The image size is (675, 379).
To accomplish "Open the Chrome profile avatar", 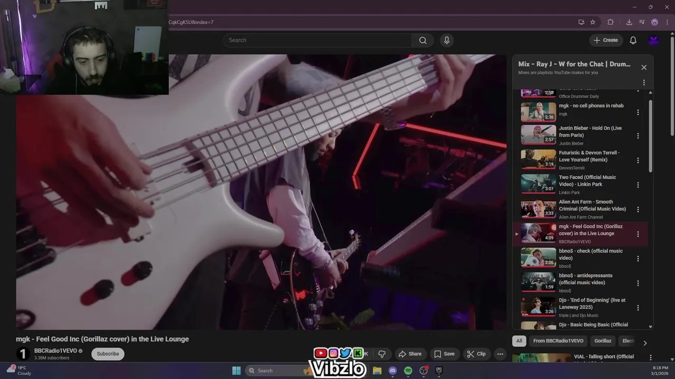I will click(x=654, y=22).
